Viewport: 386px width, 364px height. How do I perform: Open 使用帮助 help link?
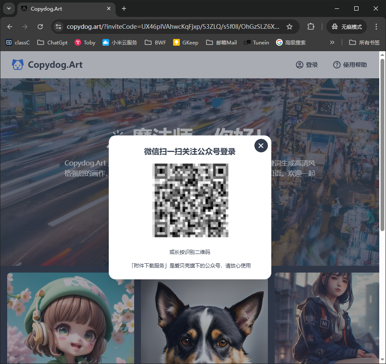click(x=350, y=65)
